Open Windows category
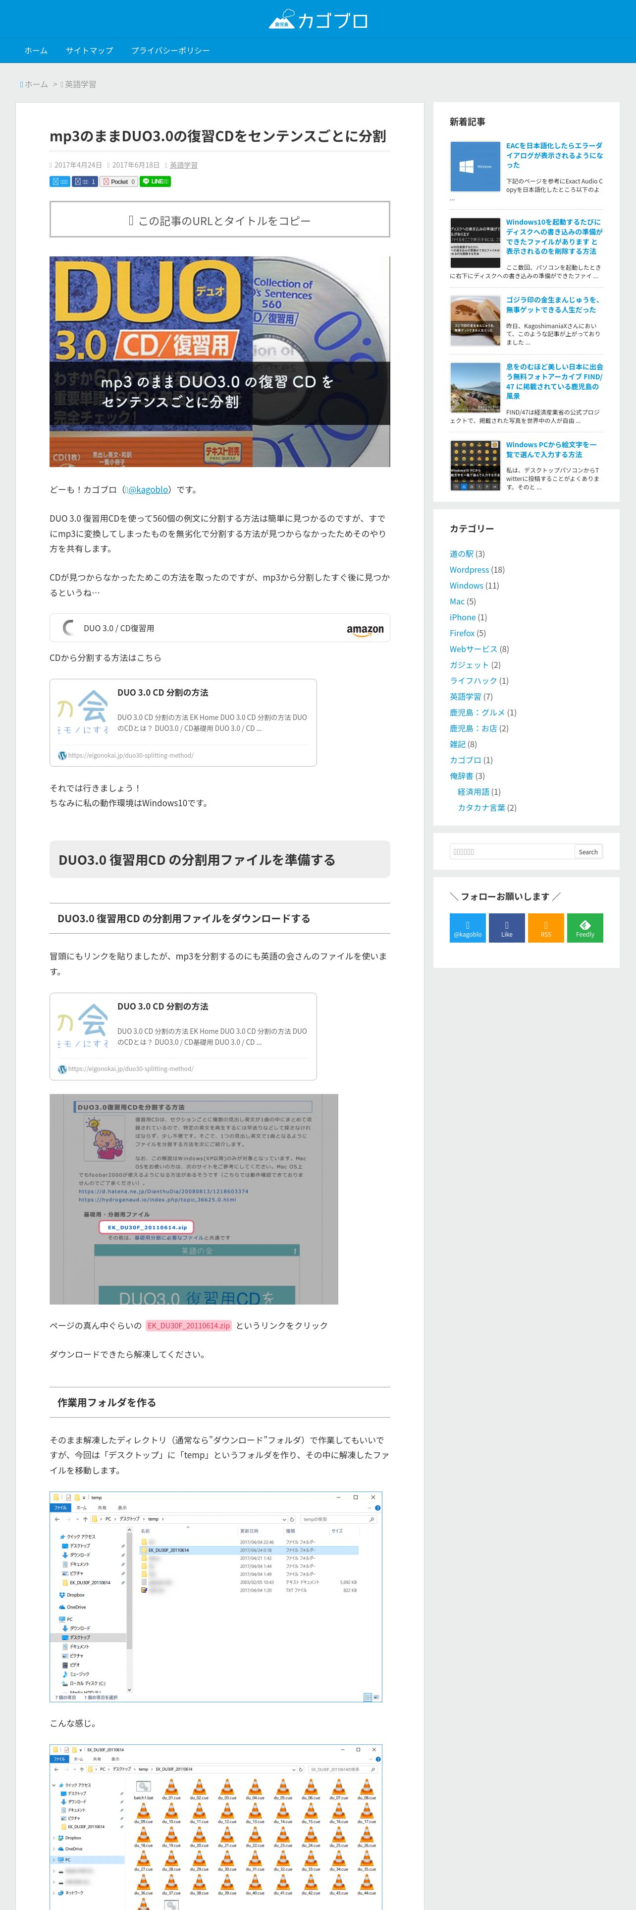 point(467,586)
